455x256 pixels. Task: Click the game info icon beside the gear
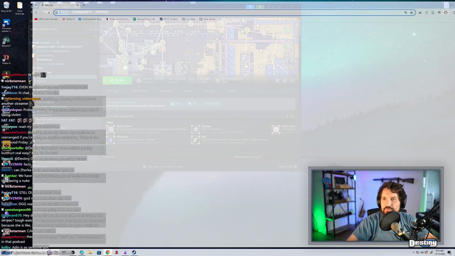pyautogui.click(x=285, y=80)
